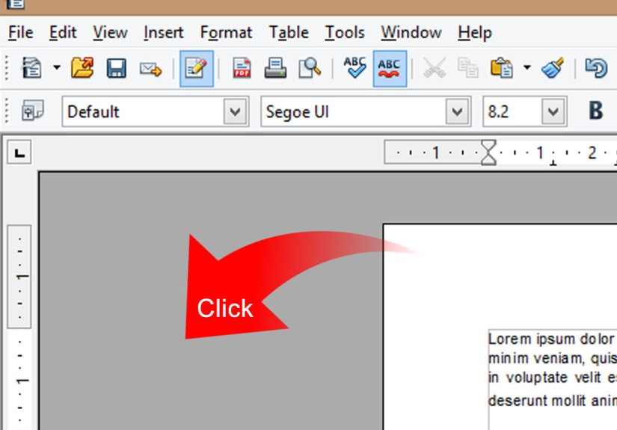
Task: Expand the New document dropdown arrow
Action: (57, 67)
